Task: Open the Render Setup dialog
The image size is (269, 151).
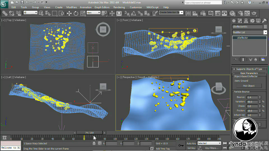Action: pos(240,13)
